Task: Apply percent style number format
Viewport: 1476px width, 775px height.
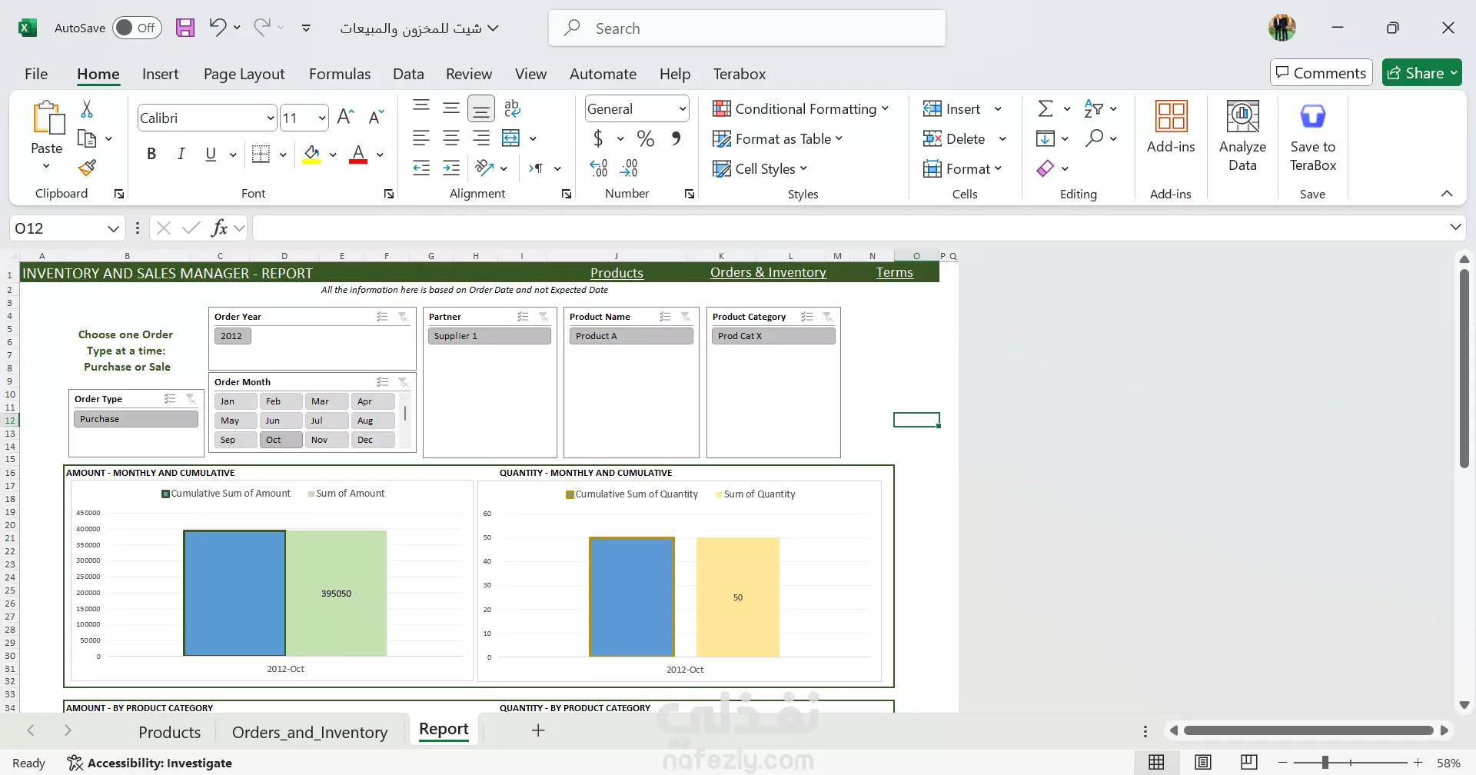Action: click(x=646, y=138)
